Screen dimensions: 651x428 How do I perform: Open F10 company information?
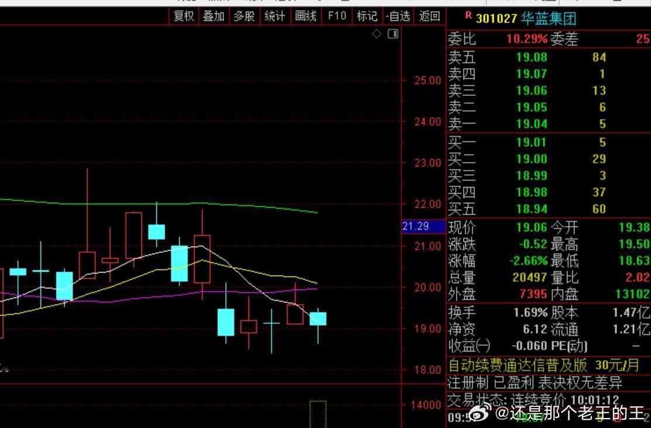tap(337, 16)
